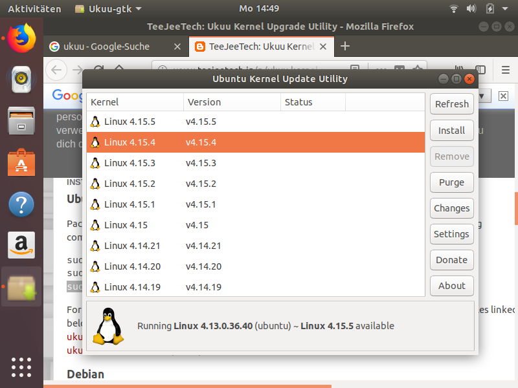Open Wi-Fi network indicator in top bar

(x=454, y=8)
